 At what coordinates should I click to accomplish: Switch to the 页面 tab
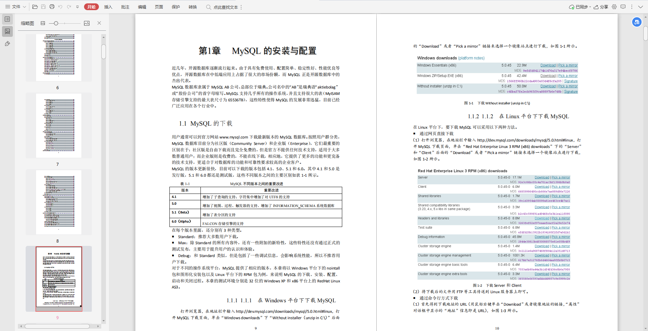159,7
